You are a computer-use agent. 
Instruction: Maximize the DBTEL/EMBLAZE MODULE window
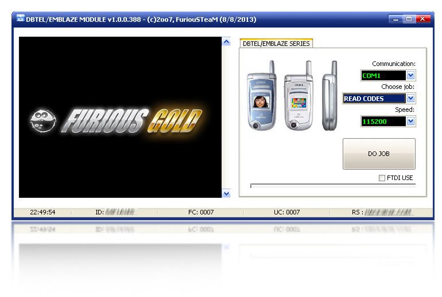(x=409, y=19)
